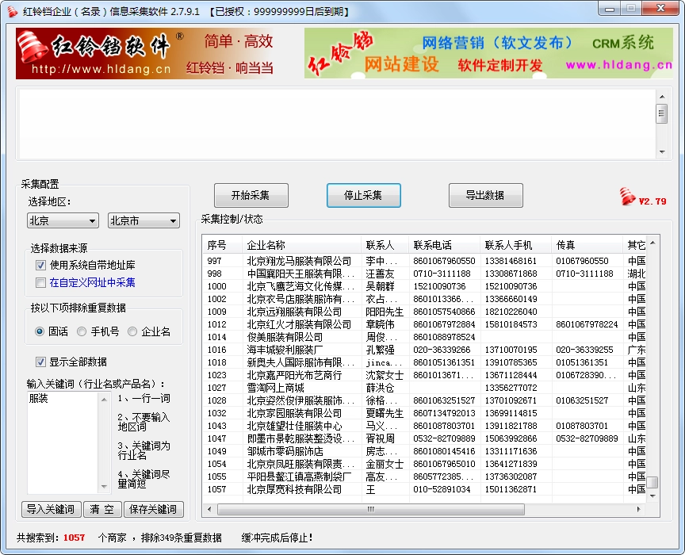Click the red bell logo in the title bar
The width and height of the screenshot is (685, 555).
11,9
